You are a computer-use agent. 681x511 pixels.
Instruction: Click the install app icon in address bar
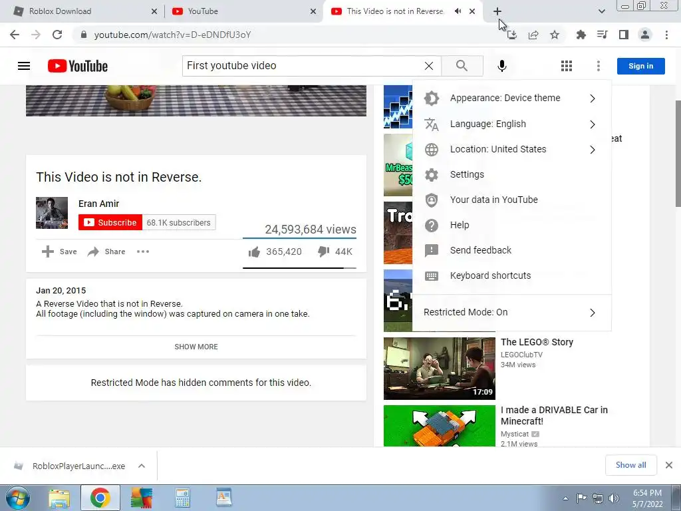coord(512,35)
